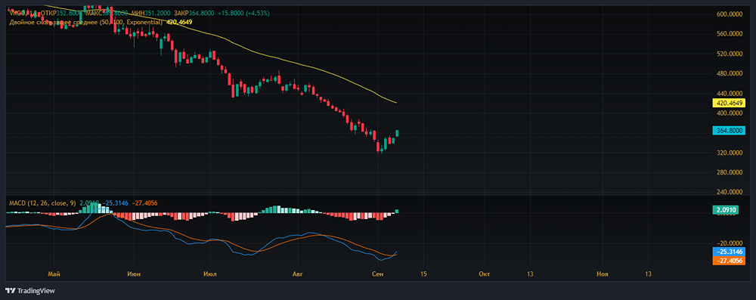Image resolution: width=756 pixels, height=300 pixels.
Task: Click the 15 date label after Сен
Action: coord(424,274)
